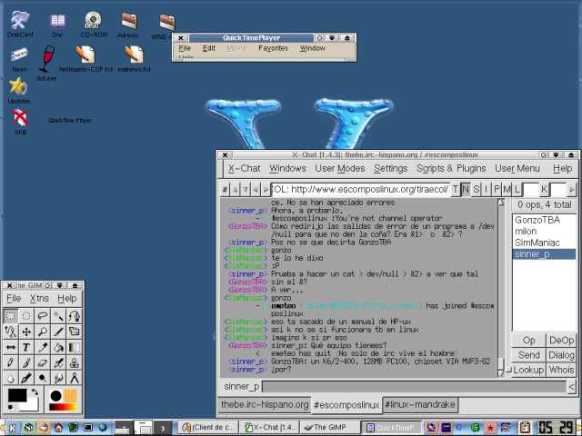
Task: Click X-Chat message input field
Action: (414, 387)
